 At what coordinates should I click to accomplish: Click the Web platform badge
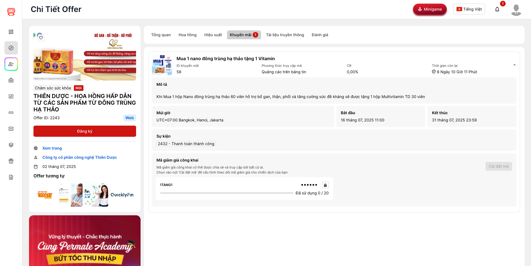pyautogui.click(x=129, y=118)
